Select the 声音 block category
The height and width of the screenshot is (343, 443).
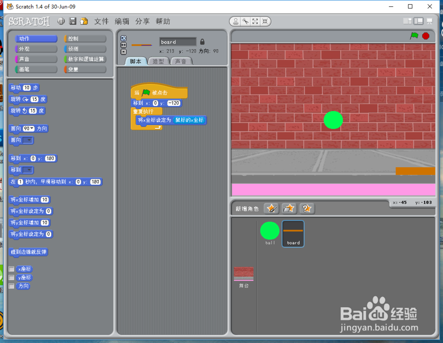tap(36, 59)
